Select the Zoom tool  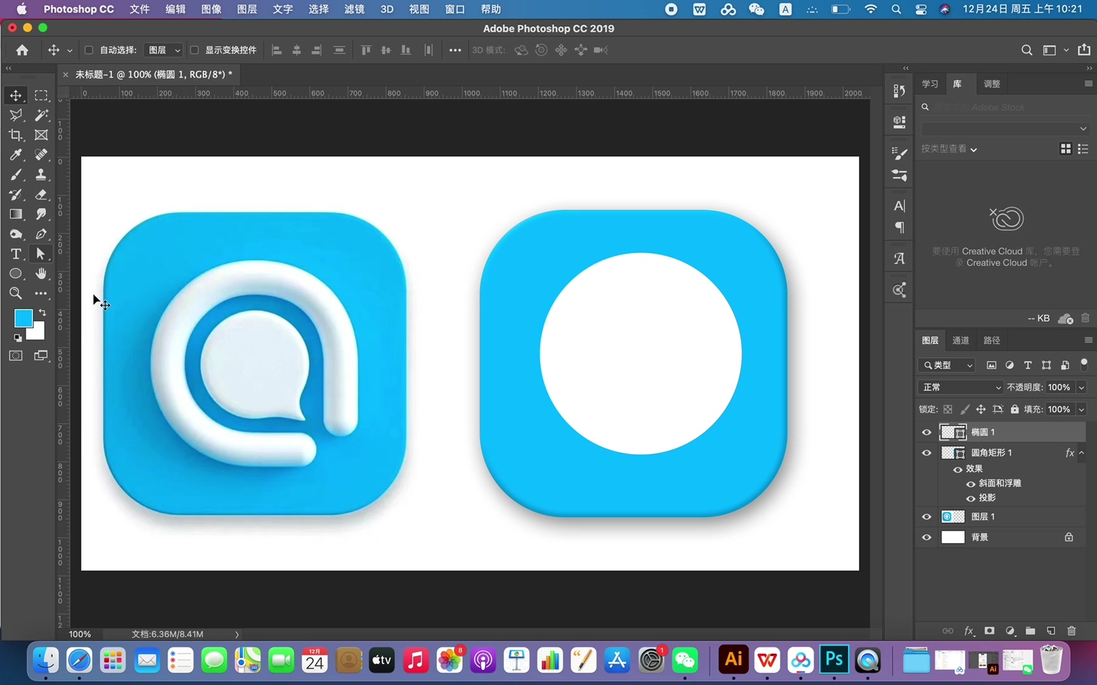pyautogui.click(x=16, y=293)
